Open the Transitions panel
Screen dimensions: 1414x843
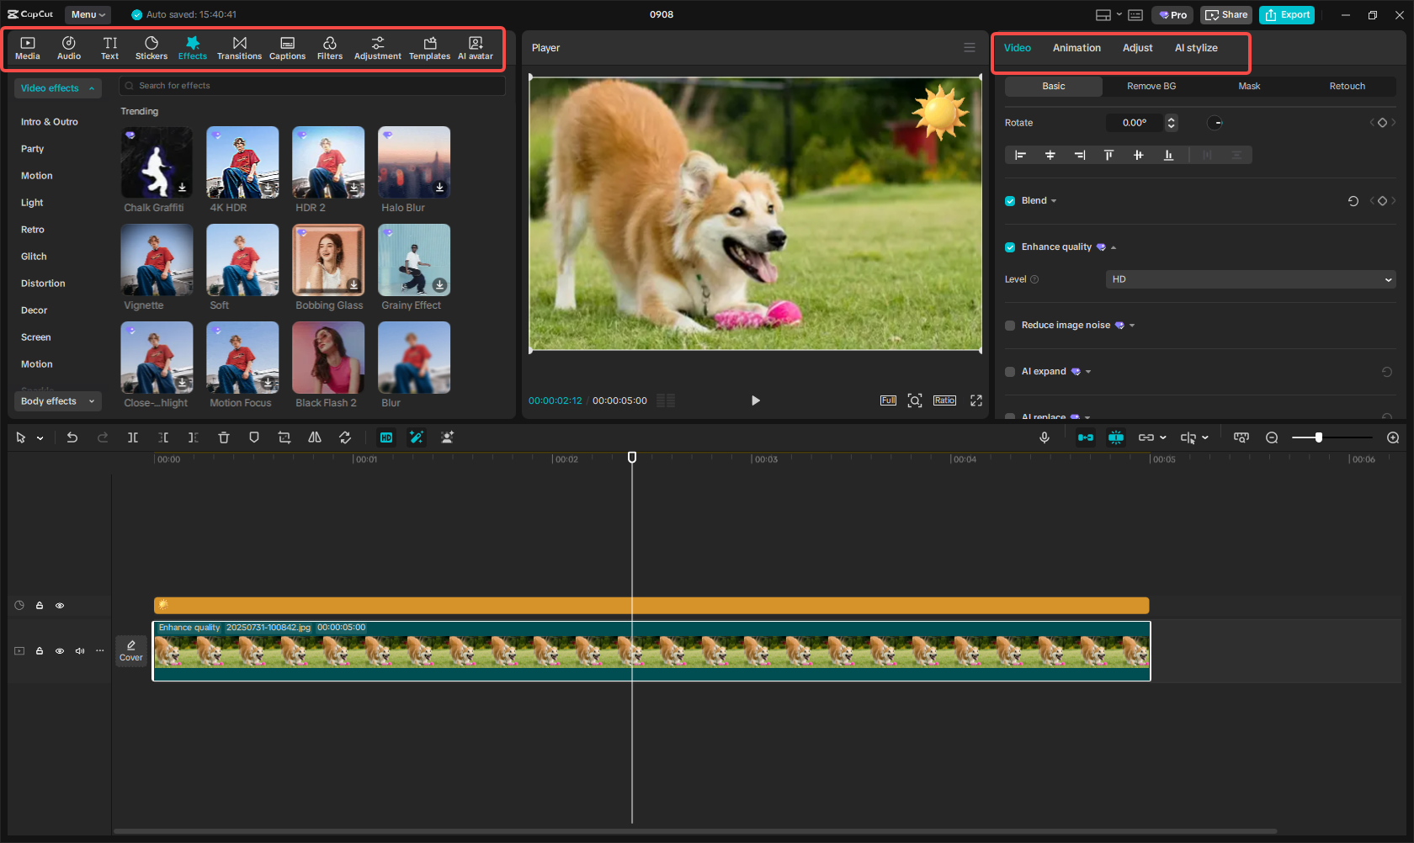(239, 48)
